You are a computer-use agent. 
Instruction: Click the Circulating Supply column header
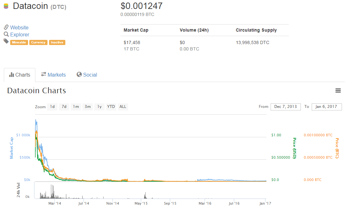(256, 30)
